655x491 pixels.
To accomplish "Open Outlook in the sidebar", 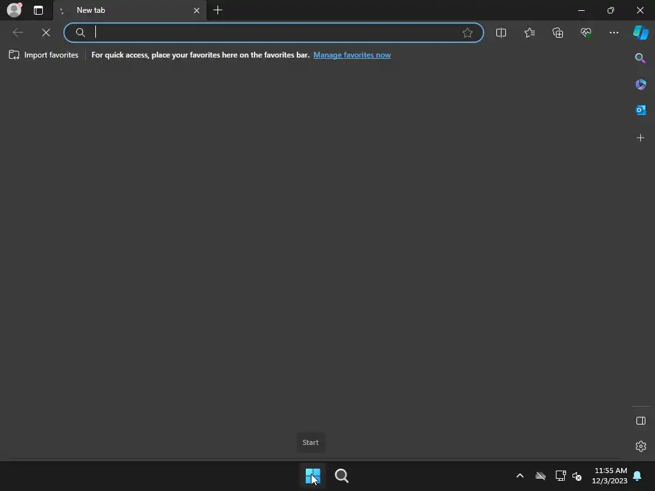I will [640, 110].
